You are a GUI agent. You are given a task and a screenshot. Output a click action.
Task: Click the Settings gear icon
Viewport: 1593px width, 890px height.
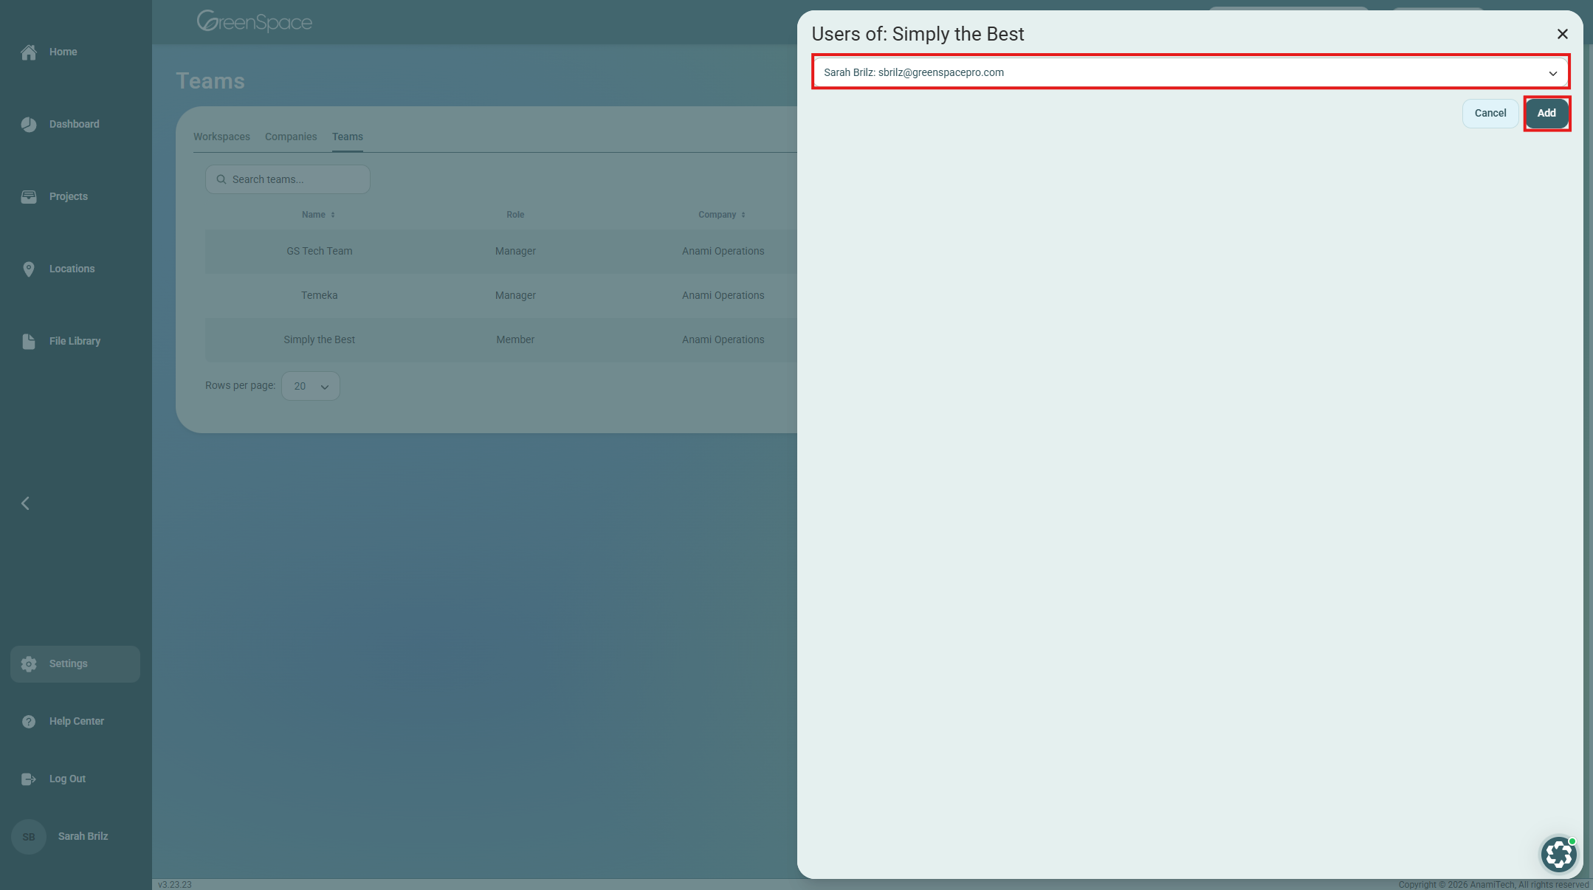click(x=29, y=664)
